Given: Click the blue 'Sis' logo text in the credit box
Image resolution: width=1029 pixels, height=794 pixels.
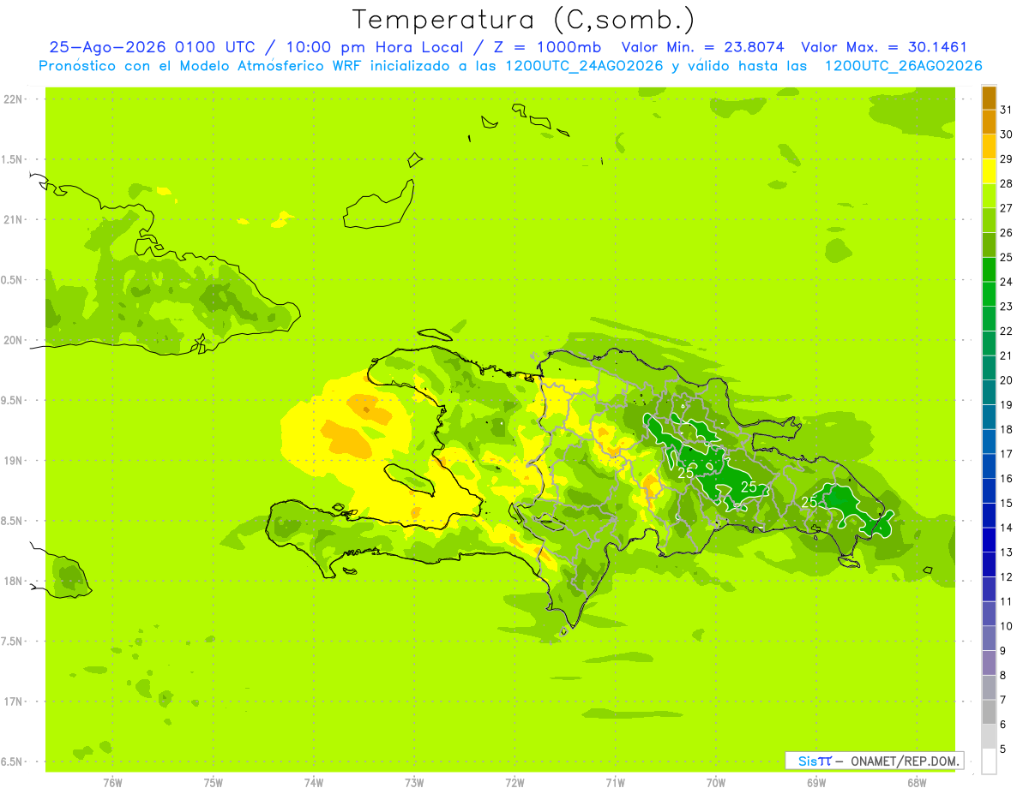Looking at the screenshot, I should point(808,761).
